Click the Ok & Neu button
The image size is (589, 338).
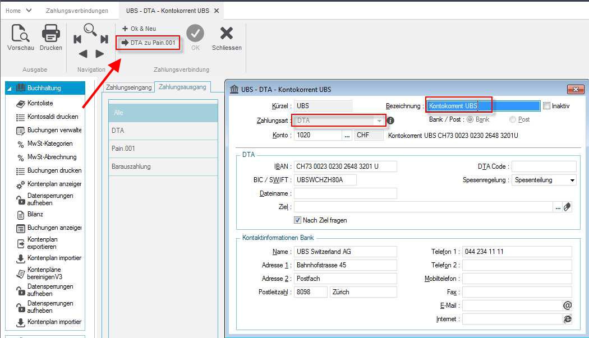click(x=139, y=29)
